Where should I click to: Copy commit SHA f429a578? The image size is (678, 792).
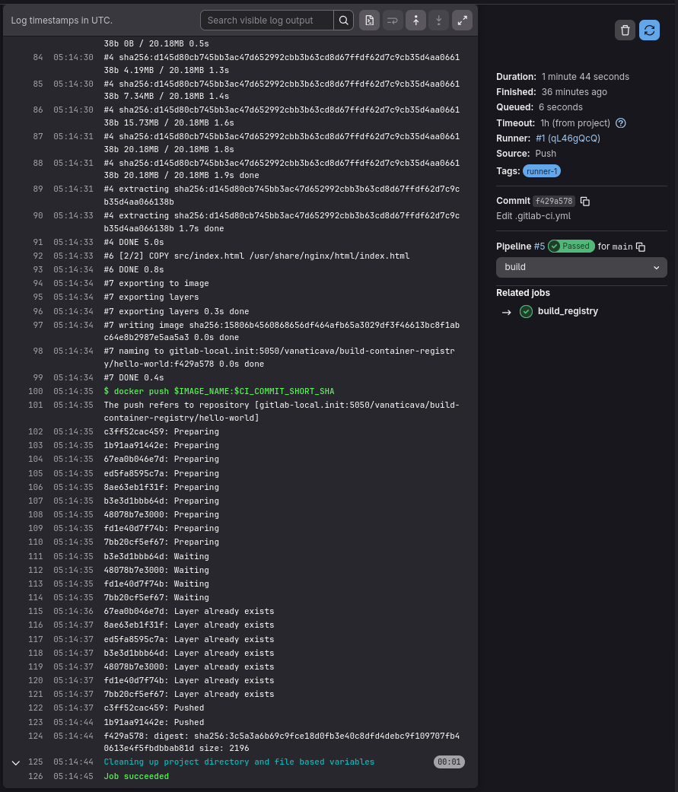click(x=585, y=201)
